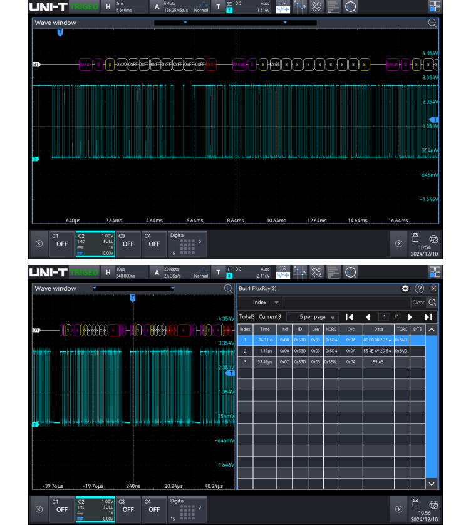456x525 pixels.
Task: Click the down chevron below the decode table
Action: tap(431, 483)
